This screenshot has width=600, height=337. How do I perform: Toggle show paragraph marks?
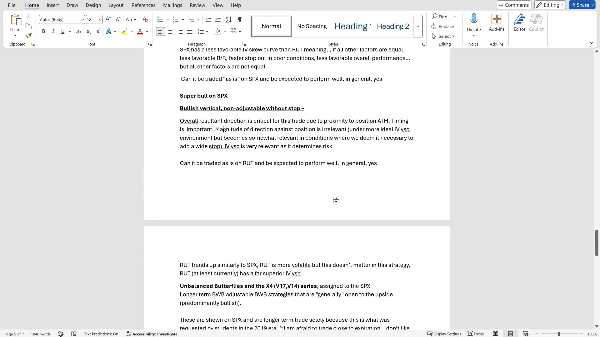click(x=239, y=19)
